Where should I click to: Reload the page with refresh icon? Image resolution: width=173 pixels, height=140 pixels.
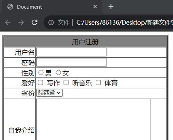[x=35, y=22]
